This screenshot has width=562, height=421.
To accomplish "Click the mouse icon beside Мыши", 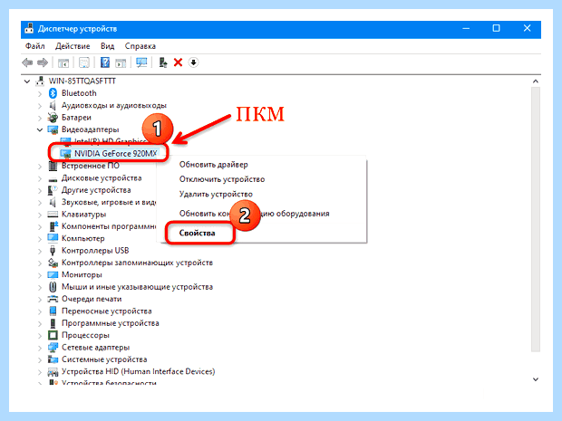I will [x=53, y=287].
